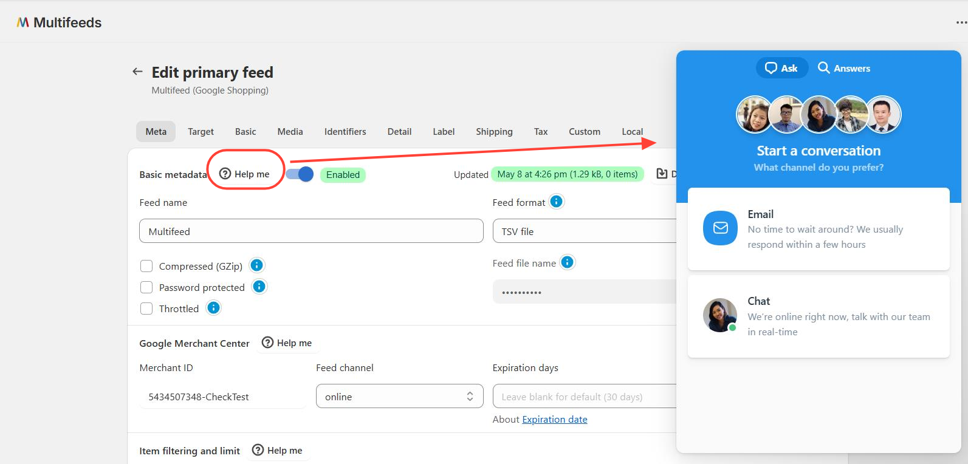Screen dimensions: 968x464
Task: Click the download icon beside the Updated badge
Action: 662,174
